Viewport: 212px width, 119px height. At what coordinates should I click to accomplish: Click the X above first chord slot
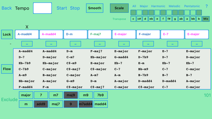coord(27,27)
